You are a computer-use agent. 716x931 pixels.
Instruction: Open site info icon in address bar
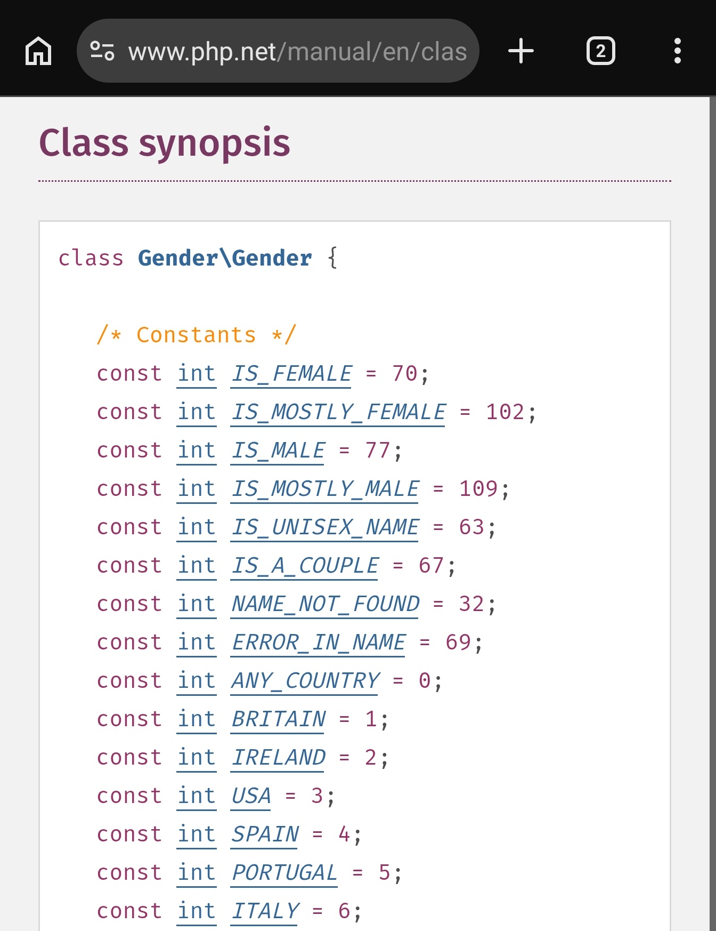[102, 51]
